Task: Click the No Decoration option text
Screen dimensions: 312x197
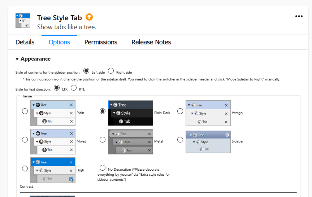Action: click(x=134, y=174)
